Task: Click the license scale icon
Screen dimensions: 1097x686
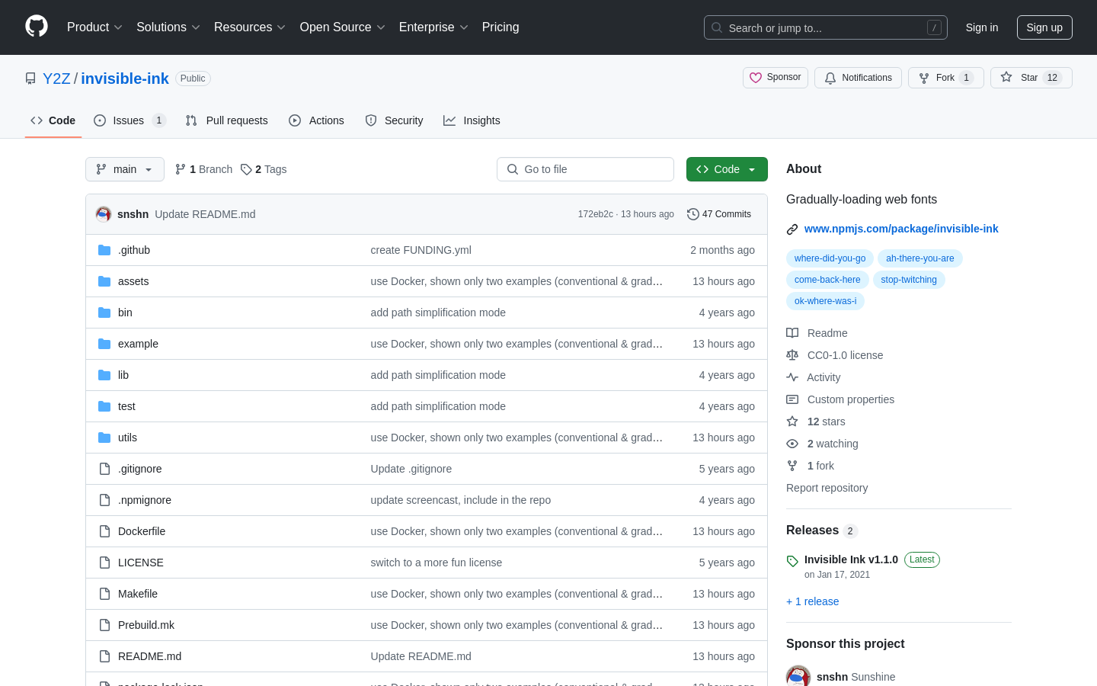Action: point(792,355)
